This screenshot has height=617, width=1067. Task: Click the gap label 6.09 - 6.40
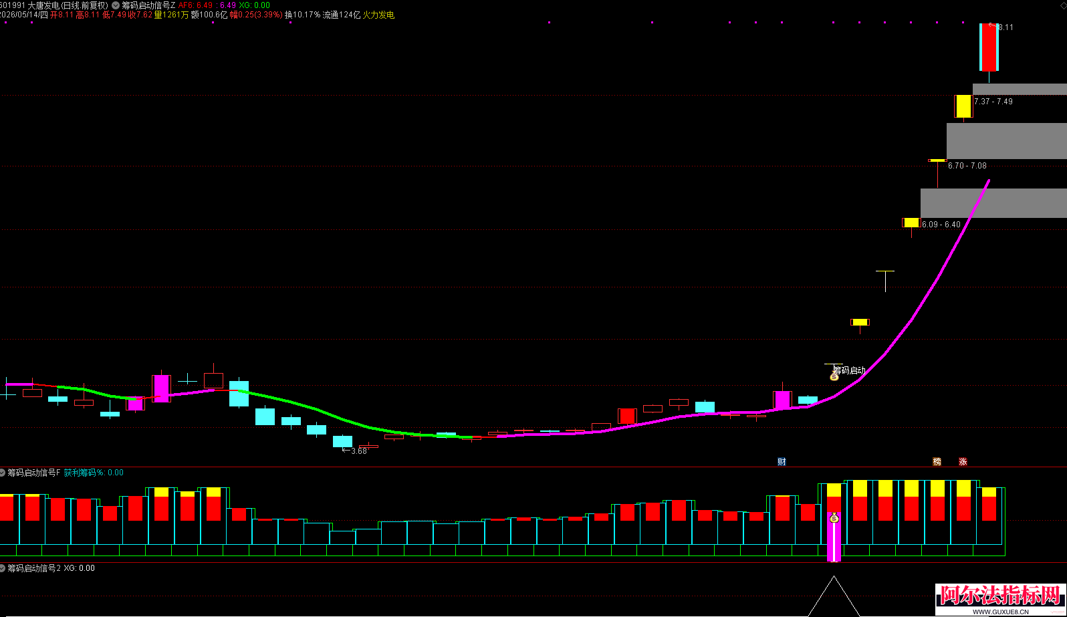[x=941, y=225]
